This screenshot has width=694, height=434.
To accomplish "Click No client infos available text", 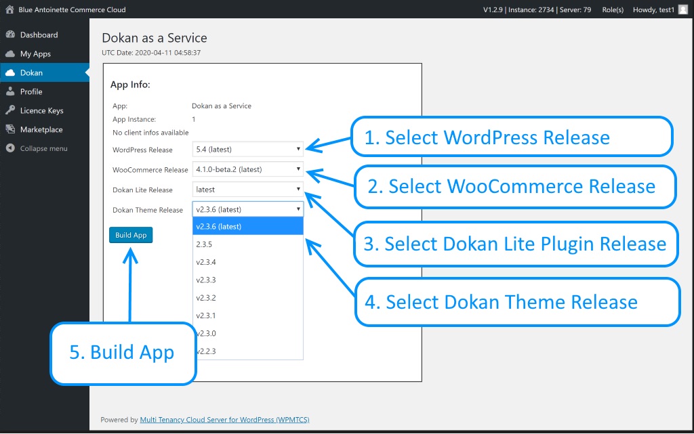I will (150, 133).
